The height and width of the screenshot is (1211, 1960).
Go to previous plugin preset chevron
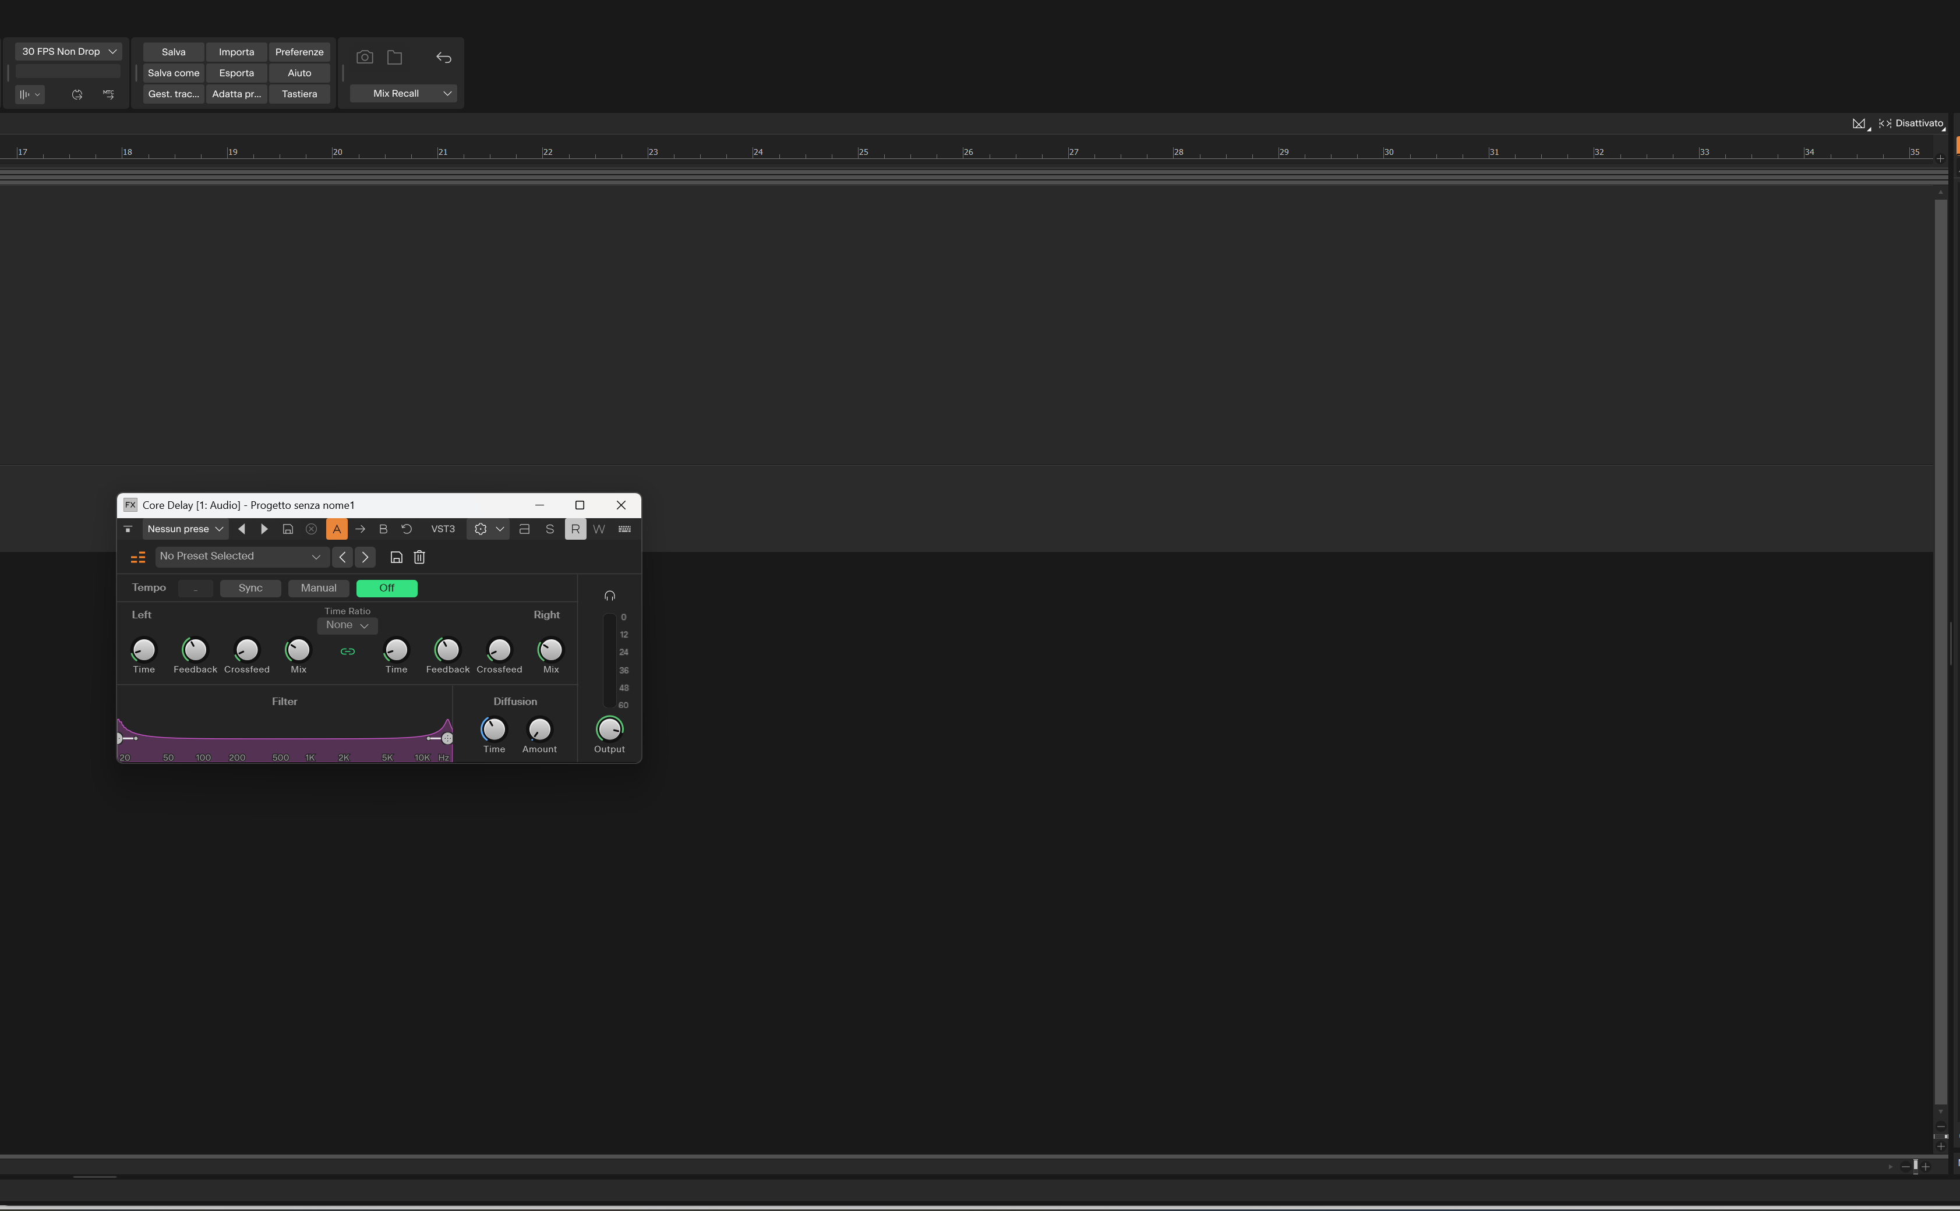click(x=342, y=557)
